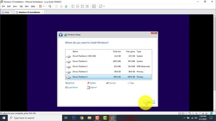Click the stretch guest display toolbar icon
This screenshot has height=121, width=216.
coord(101,6)
